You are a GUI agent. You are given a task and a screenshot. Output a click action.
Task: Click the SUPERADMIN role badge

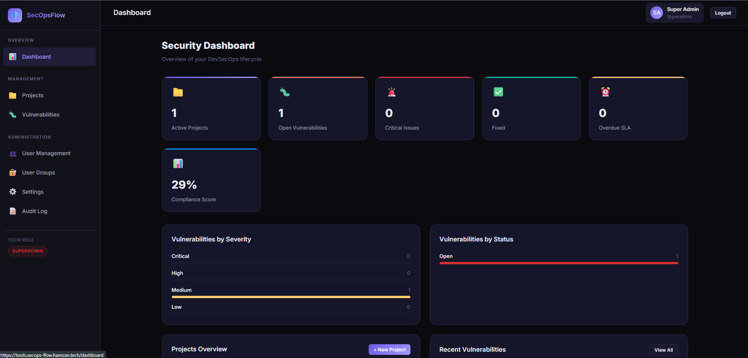click(28, 251)
